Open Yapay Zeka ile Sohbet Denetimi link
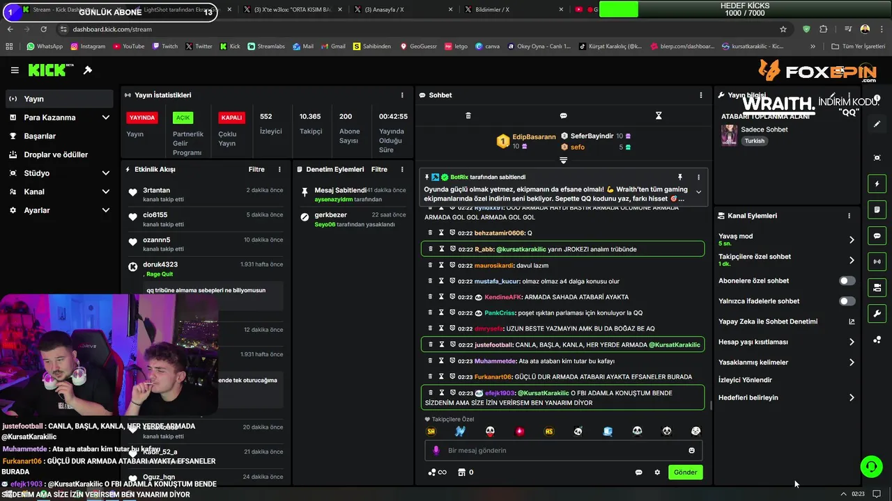This screenshot has width=892, height=501. (x=786, y=321)
